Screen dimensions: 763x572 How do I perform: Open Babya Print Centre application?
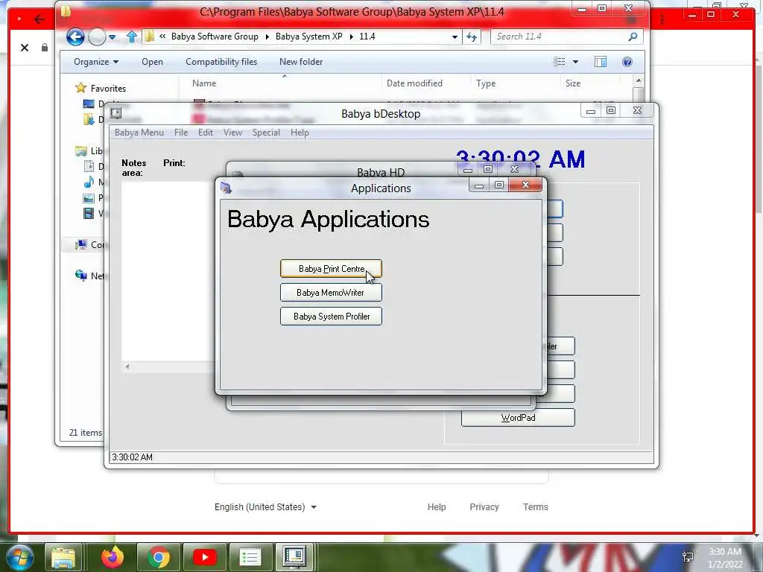point(331,268)
